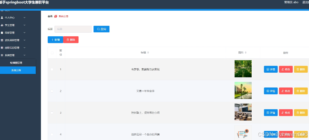Viewport: 309px width, 140px height.
Task: Click the grid icon beside 应聘信息管理
Action: tap(2, 48)
